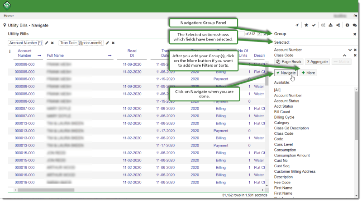Click the gears settings icon

point(323,25)
